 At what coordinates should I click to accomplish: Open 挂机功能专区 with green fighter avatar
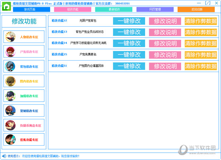pos(24,140)
